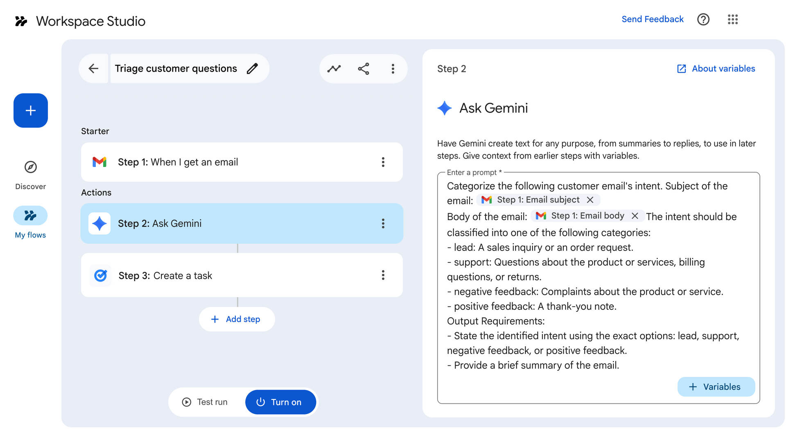
Task: Create a new flow with the plus button
Action: (x=30, y=110)
